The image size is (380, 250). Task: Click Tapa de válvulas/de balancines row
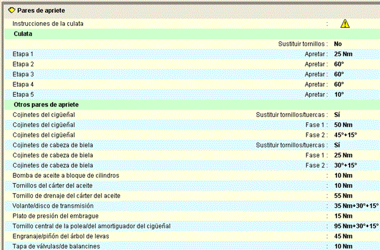click(x=192, y=246)
